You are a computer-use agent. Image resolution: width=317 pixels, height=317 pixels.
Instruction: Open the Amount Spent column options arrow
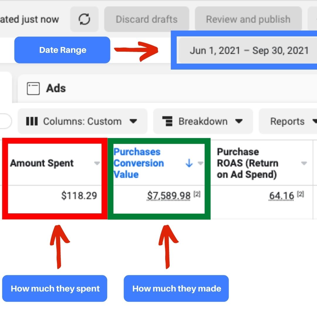pyautogui.click(x=97, y=163)
